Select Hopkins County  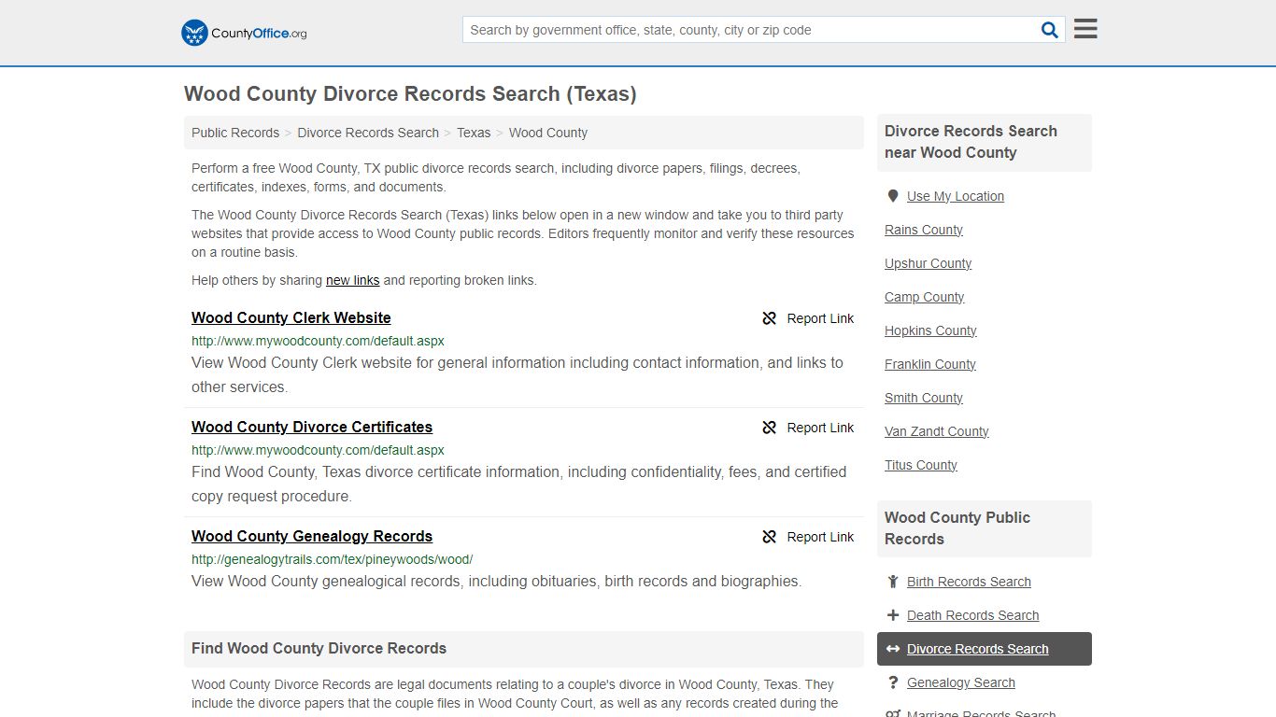pyautogui.click(x=930, y=330)
